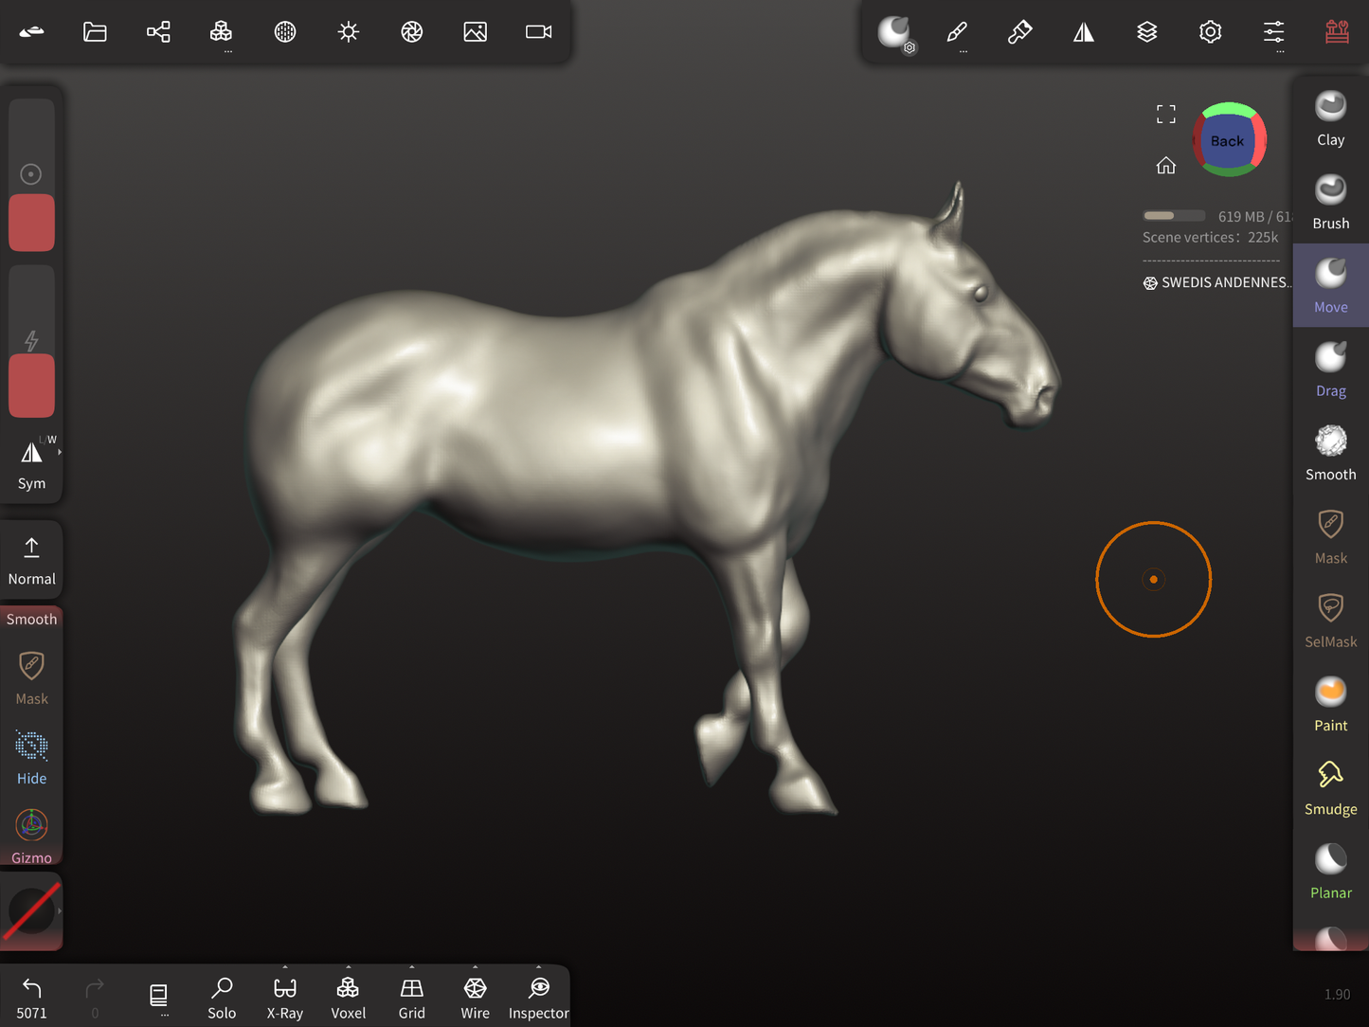This screenshot has width=1369, height=1027.
Task: Expand the Inspector options arrow
Action: tap(539, 968)
